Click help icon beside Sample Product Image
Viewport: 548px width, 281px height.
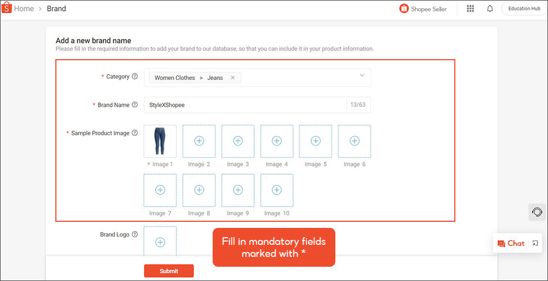[135, 133]
